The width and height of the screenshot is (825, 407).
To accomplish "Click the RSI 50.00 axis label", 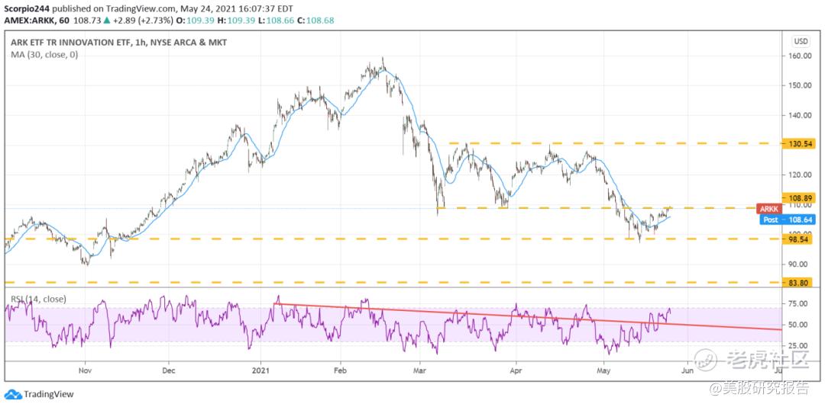I will point(799,325).
